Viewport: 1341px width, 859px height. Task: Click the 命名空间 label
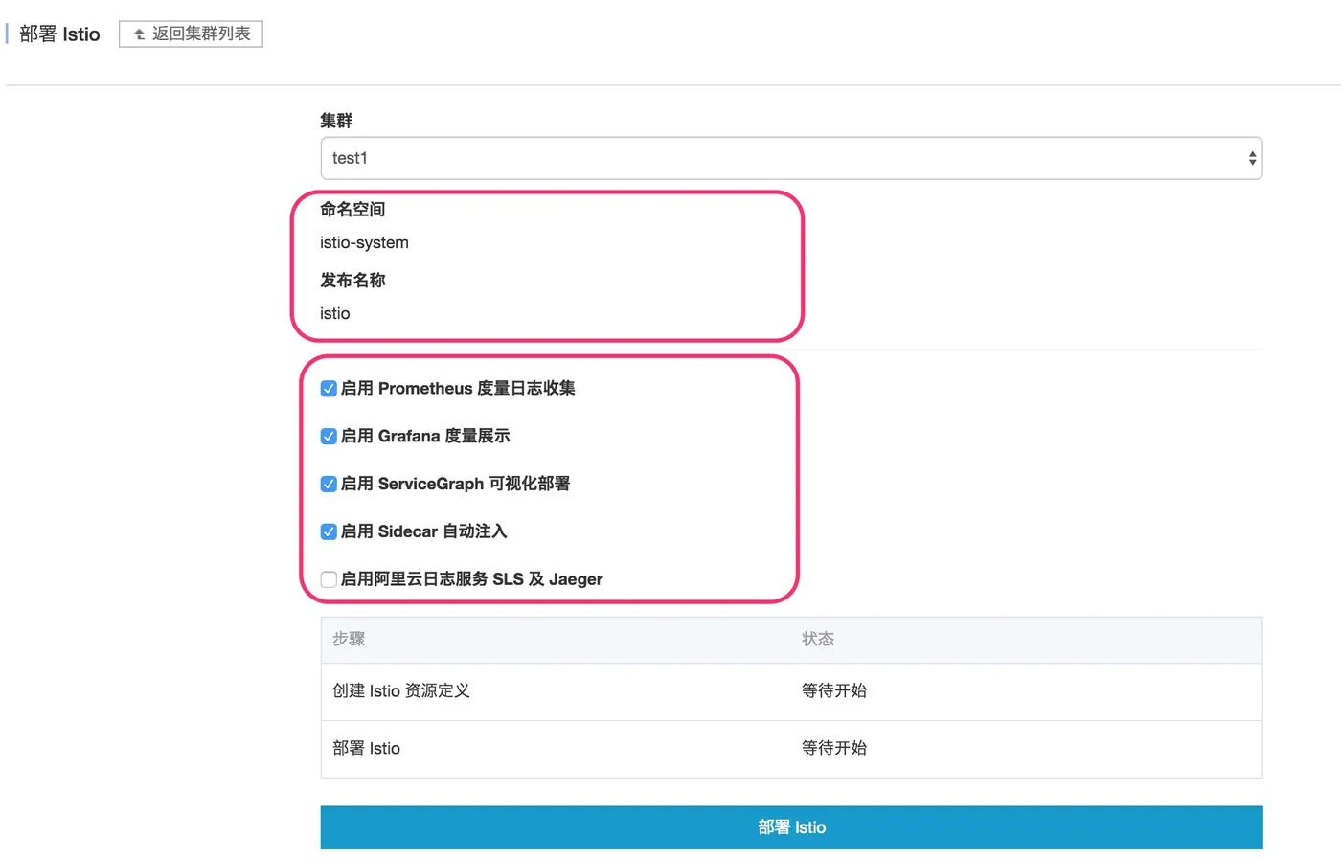click(x=352, y=209)
